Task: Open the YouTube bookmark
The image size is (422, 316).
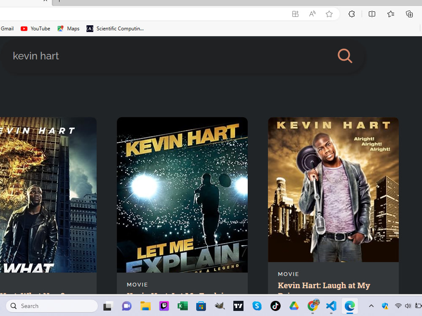Action: 35,29
